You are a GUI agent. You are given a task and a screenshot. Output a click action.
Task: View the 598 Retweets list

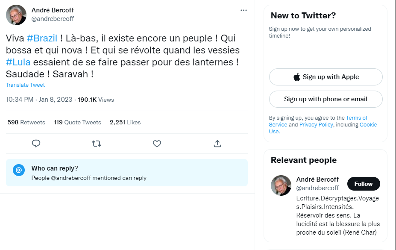click(x=26, y=122)
